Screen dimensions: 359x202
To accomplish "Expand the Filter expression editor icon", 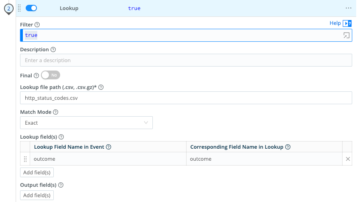I will click(346, 35).
